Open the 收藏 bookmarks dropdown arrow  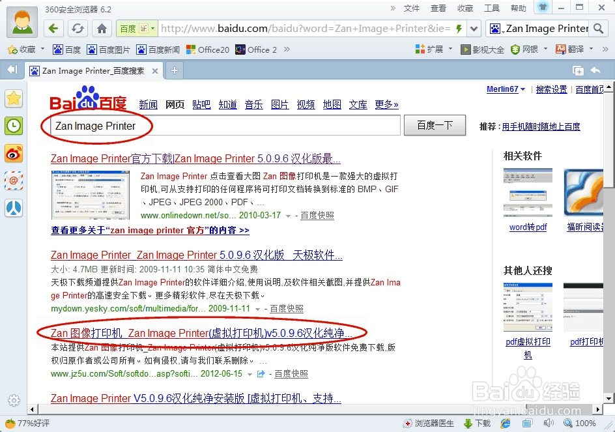coord(42,49)
